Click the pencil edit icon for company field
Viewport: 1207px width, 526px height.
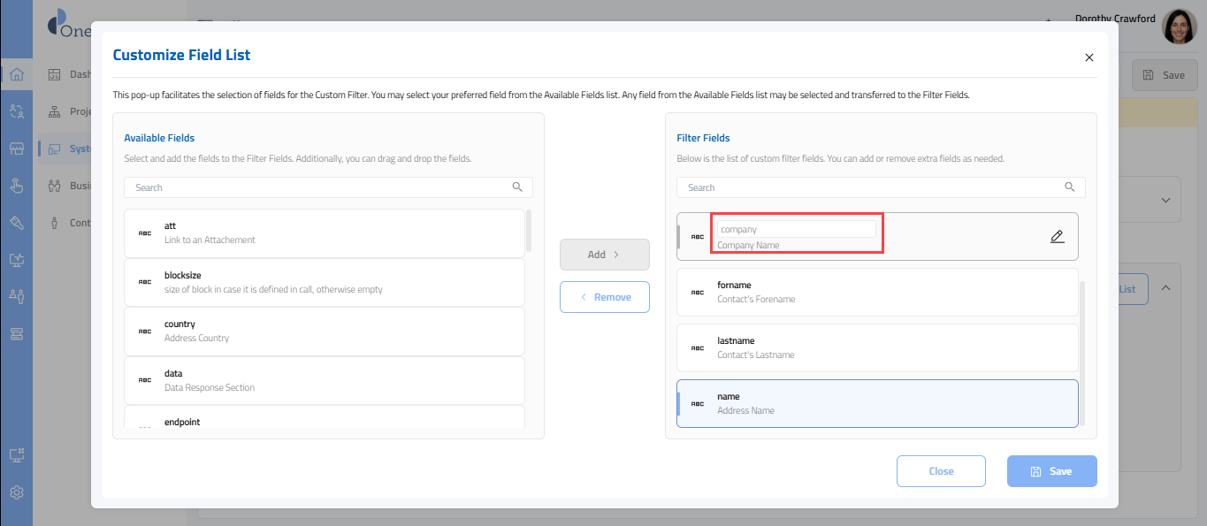[1057, 237]
